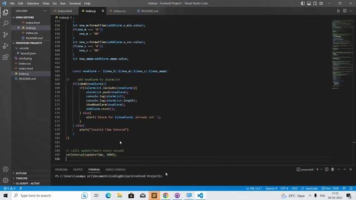Open the Selection menu
The width and height of the screenshot is (356, 200).
coord(33,3)
